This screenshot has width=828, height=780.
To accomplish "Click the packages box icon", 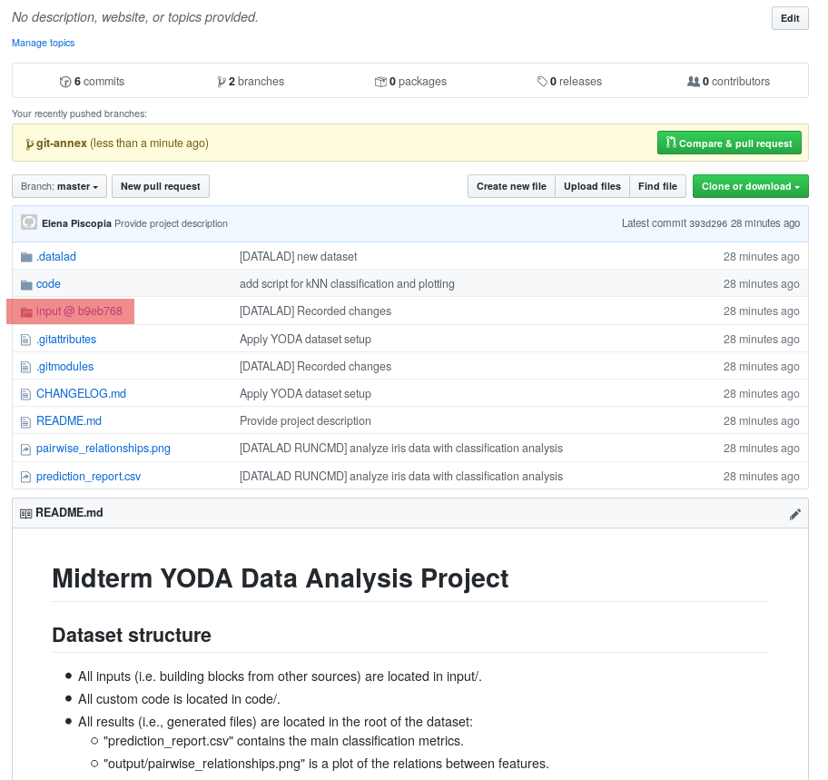I will point(380,81).
